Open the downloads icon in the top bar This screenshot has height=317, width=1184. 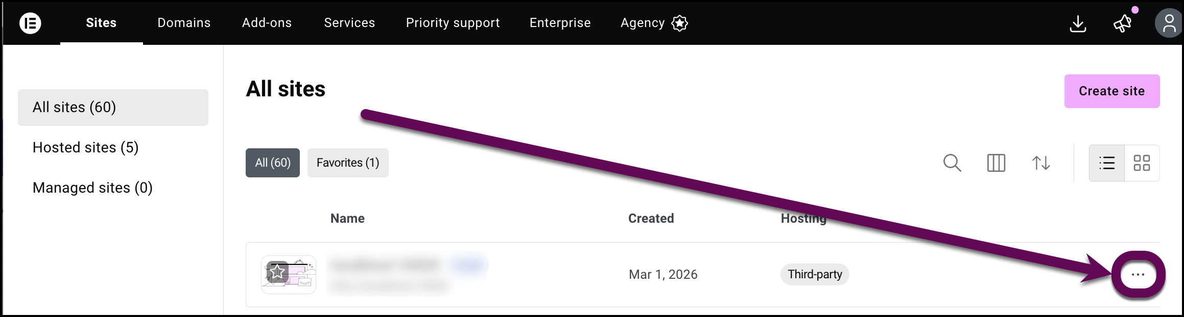click(1079, 22)
